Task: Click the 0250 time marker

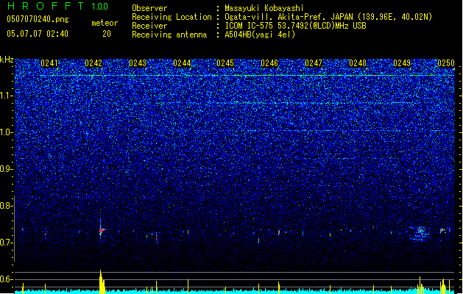Action: pos(446,63)
